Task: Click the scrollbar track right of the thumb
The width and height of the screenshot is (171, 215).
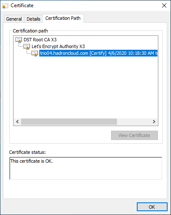Action: point(134,121)
